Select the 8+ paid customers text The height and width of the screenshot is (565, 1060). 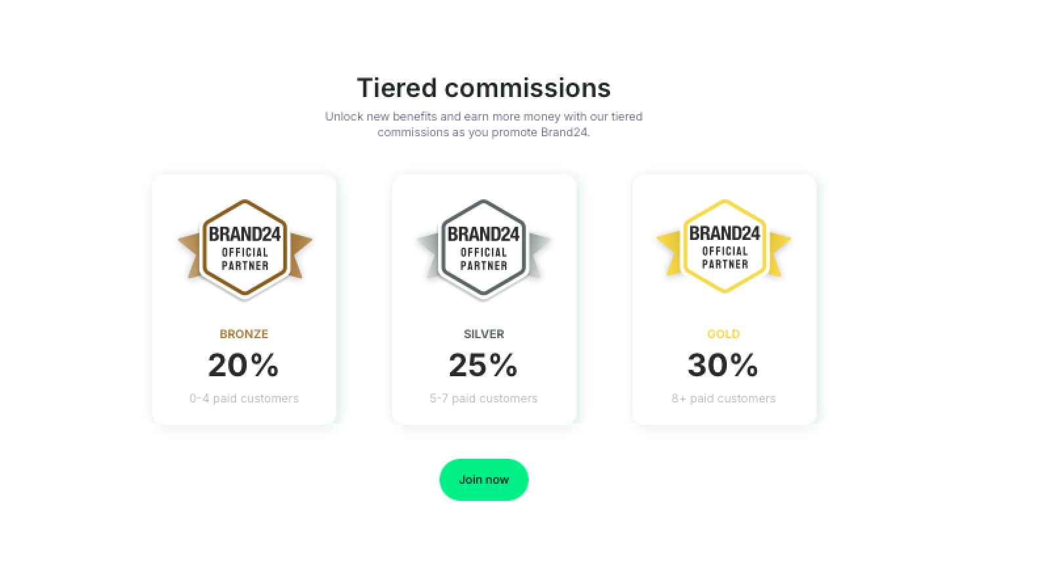[x=723, y=398]
